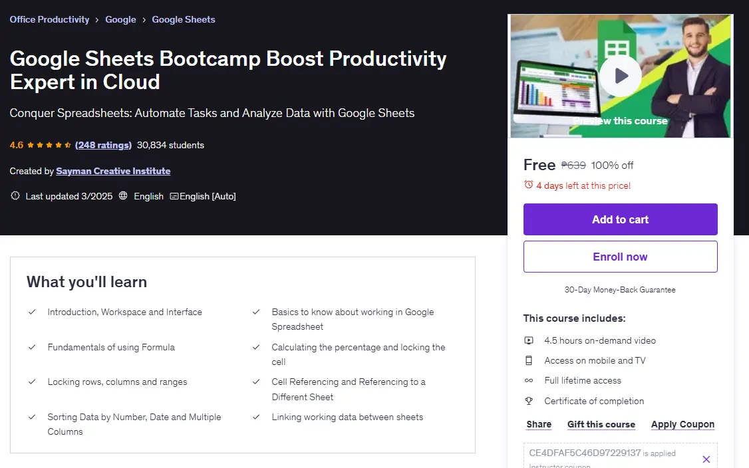Click the 'English [Auto]' caption text

tap(208, 196)
